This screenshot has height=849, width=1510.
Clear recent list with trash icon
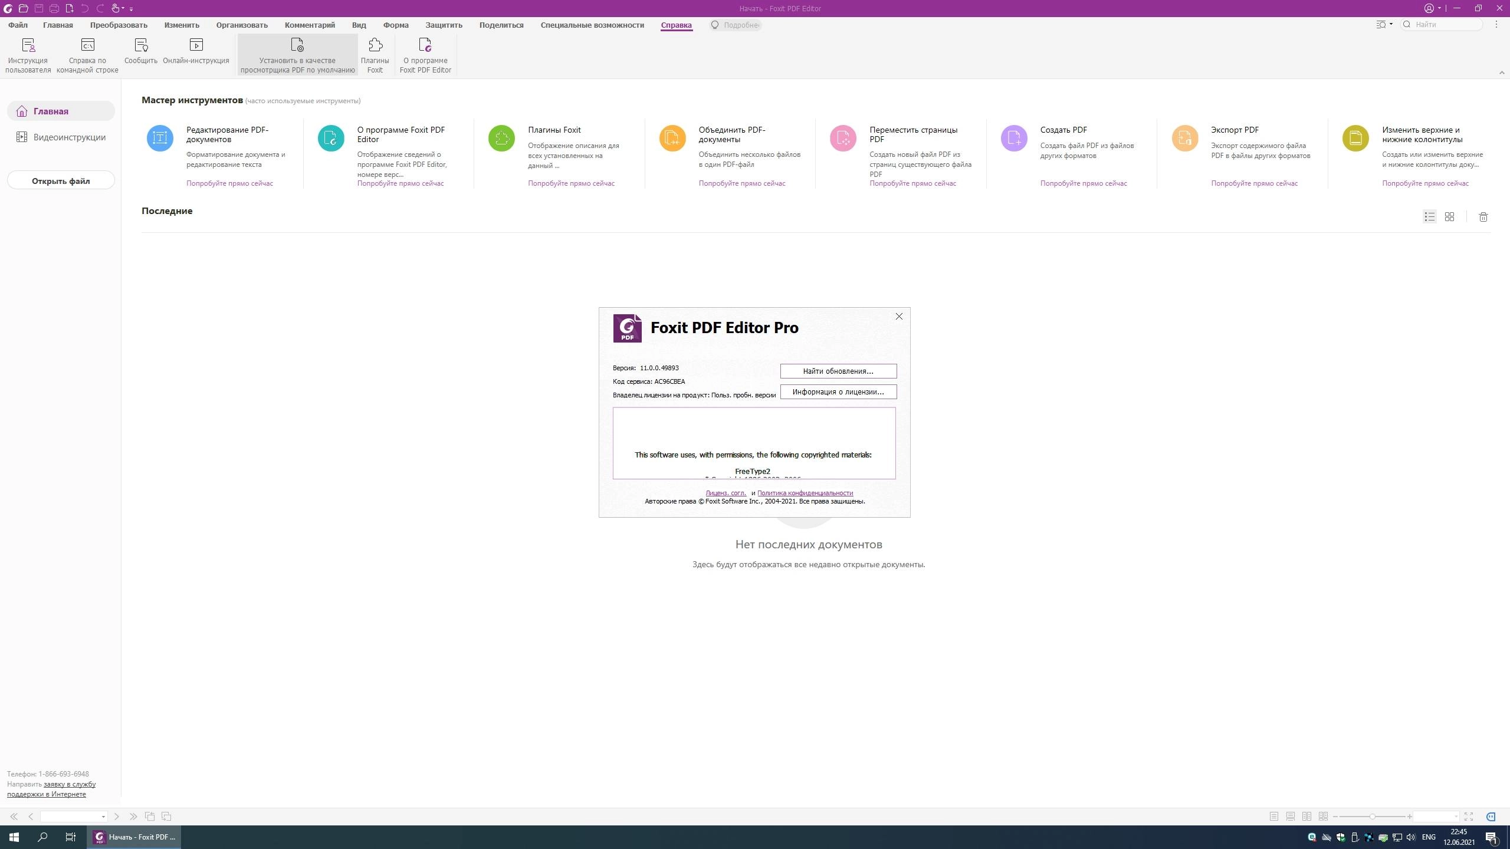pyautogui.click(x=1483, y=217)
